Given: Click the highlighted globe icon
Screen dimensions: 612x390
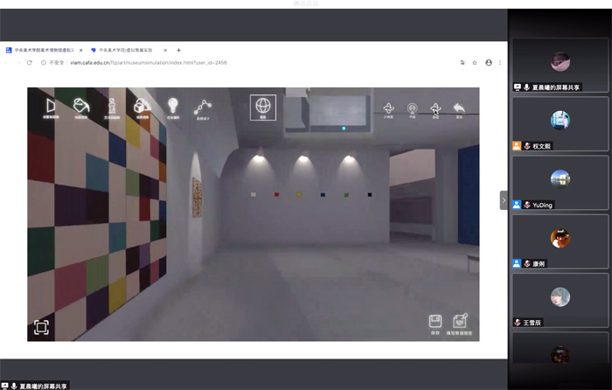Looking at the screenshot, I should (x=262, y=107).
